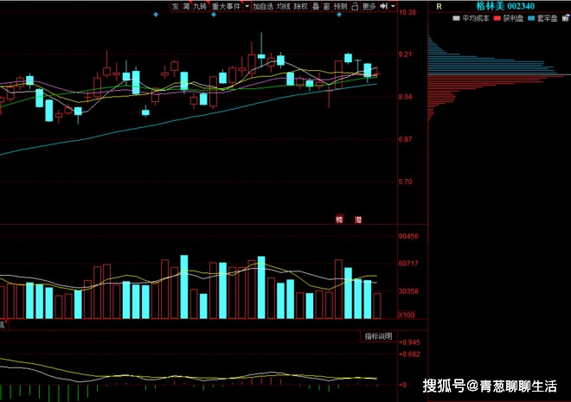Open the 指标说明 indicator description

[378, 335]
